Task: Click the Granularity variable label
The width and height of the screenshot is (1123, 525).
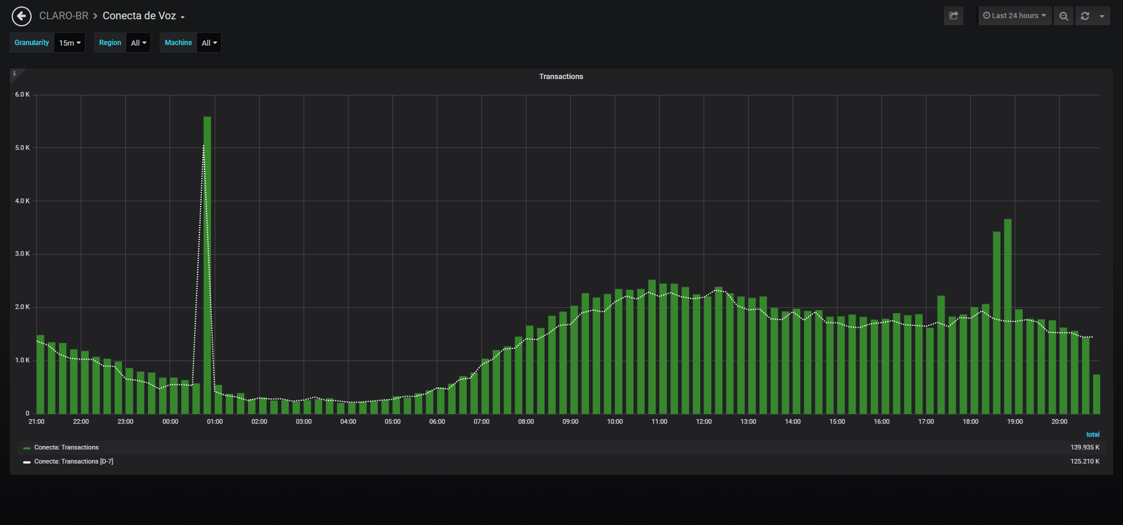Action: click(x=32, y=43)
